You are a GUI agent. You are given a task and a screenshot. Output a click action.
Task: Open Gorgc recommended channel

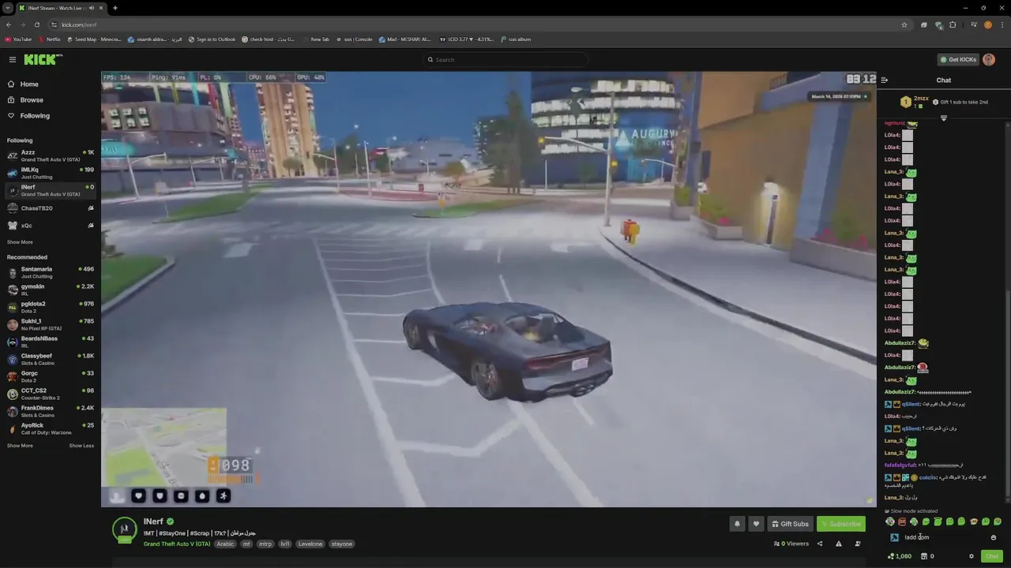[x=51, y=377]
